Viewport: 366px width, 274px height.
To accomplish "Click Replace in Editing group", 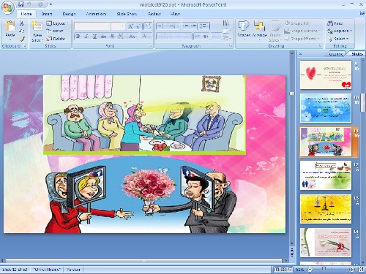I will (340, 31).
